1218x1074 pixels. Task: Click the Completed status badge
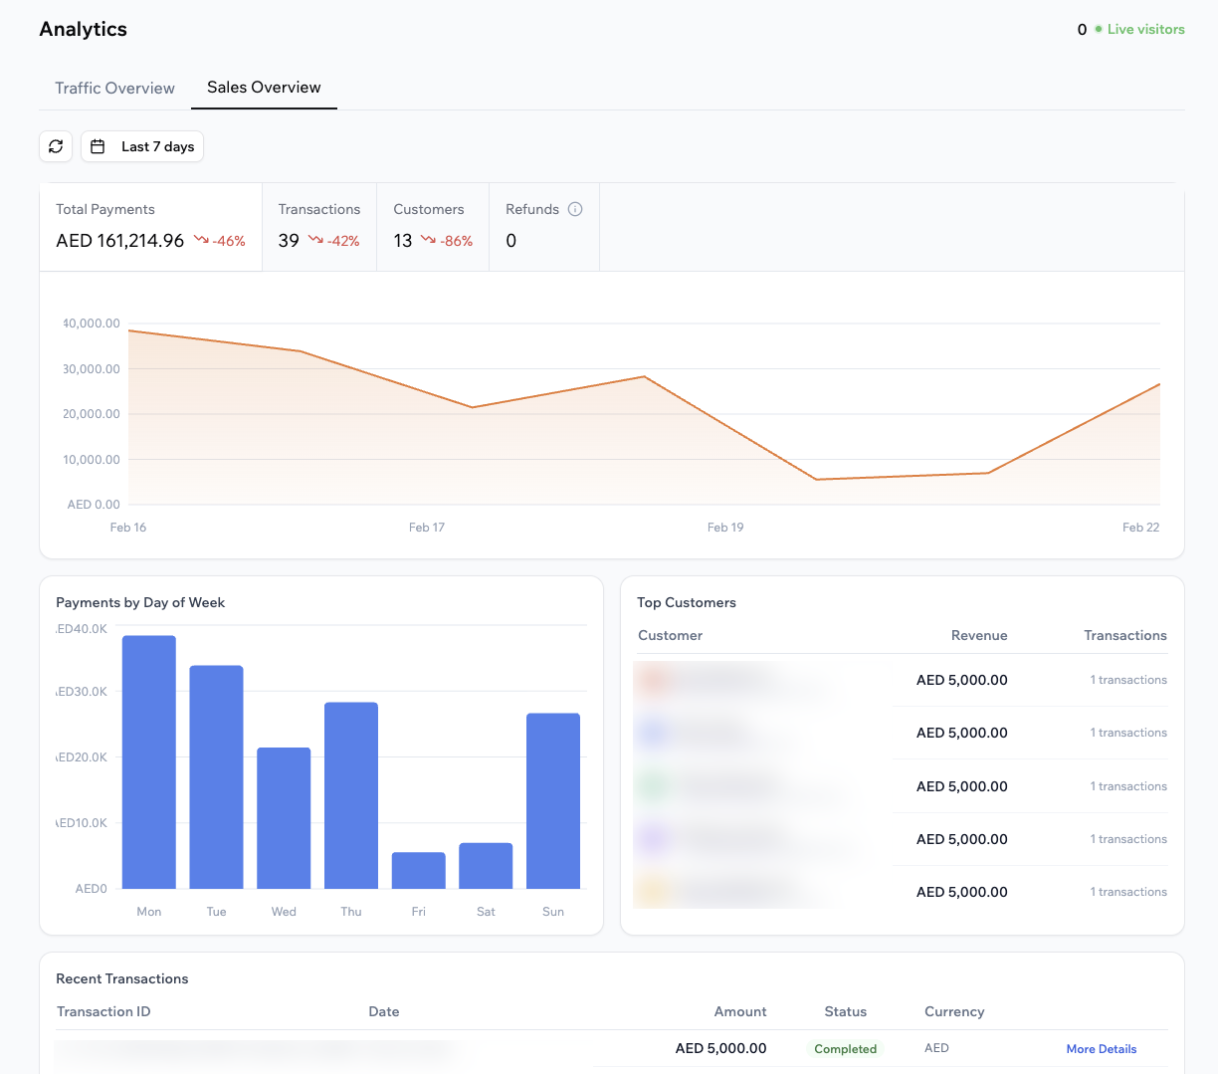tap(845, 1048)
